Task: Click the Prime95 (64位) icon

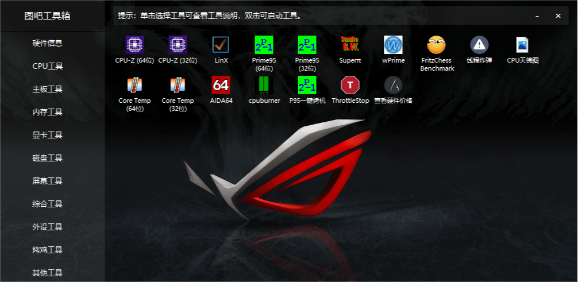Action: pyautogui.click(x=264, y=45)
